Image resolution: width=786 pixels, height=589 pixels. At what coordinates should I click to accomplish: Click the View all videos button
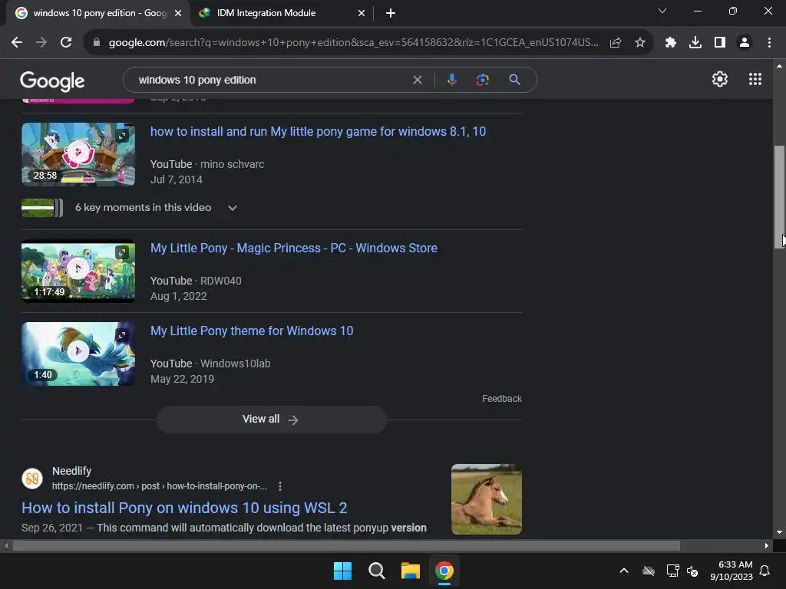(x=271, y=420)
